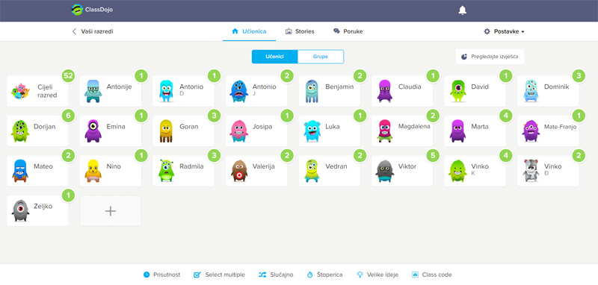Viewport: 598px width, 285px height.
Task: Add a new student with plus tile
Action: coord(110,211)
